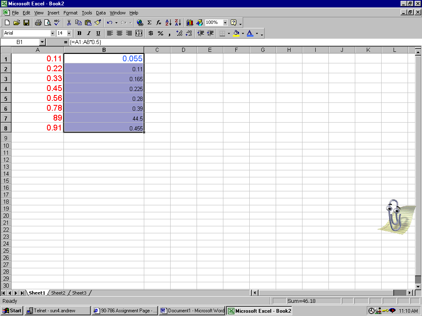
Task: Open the Map tool icon
Action: point(199,23)
